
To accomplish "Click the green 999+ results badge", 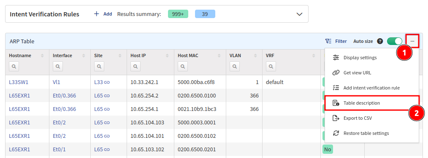I will coord(178,14).
